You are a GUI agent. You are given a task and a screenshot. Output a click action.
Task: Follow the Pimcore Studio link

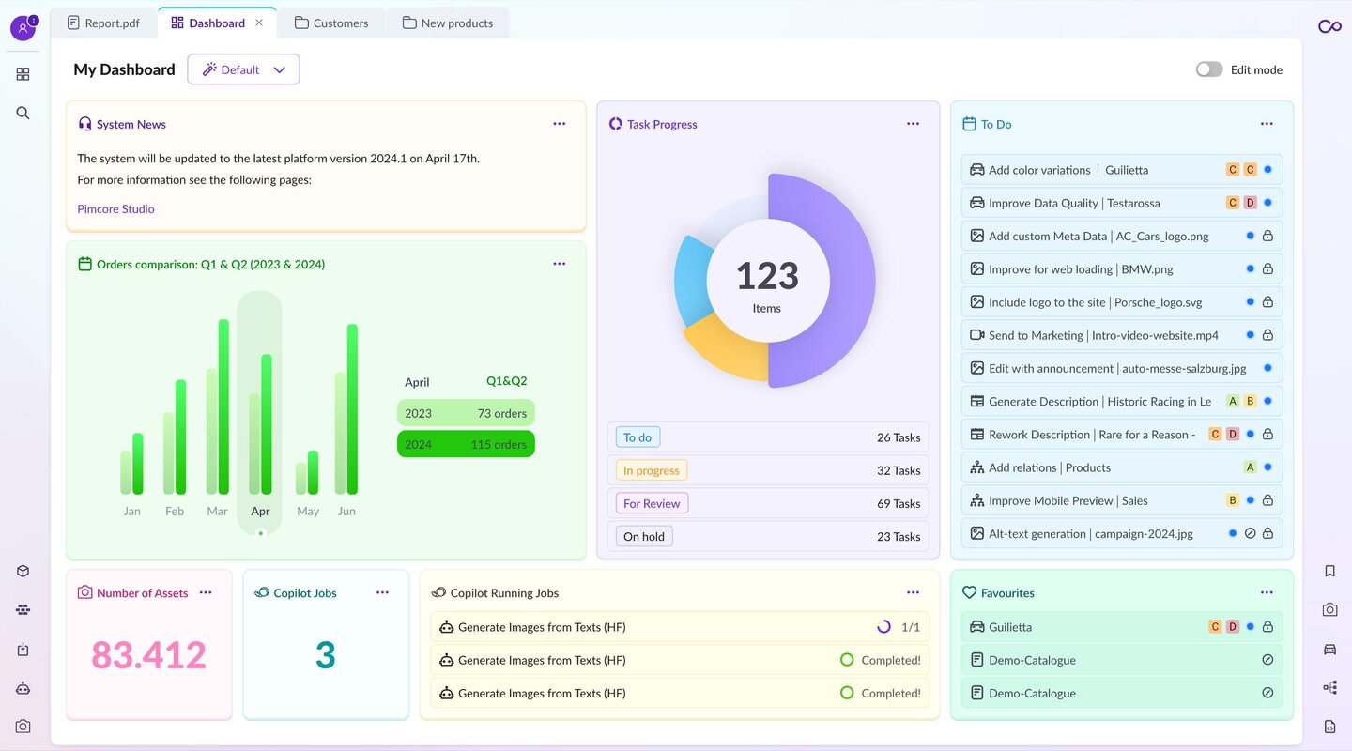pyautogui.click(x=115, y=209)
